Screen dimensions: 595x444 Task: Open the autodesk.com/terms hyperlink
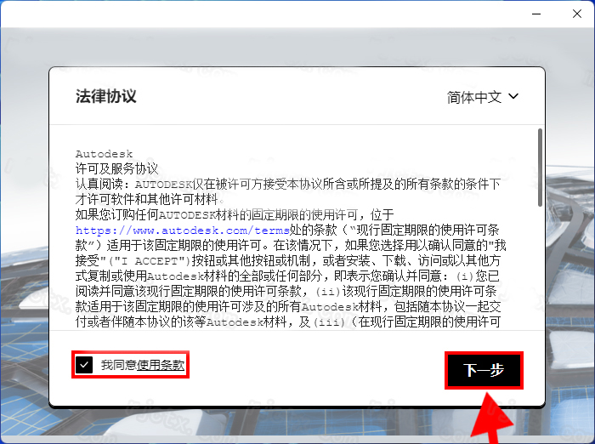coord(183,231)
